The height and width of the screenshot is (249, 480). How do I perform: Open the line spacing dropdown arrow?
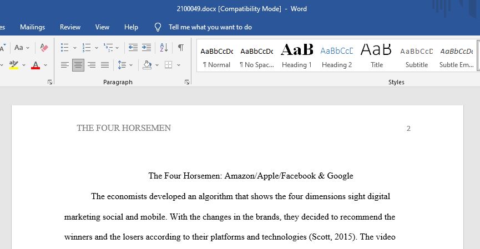click(x=131, y=65)
